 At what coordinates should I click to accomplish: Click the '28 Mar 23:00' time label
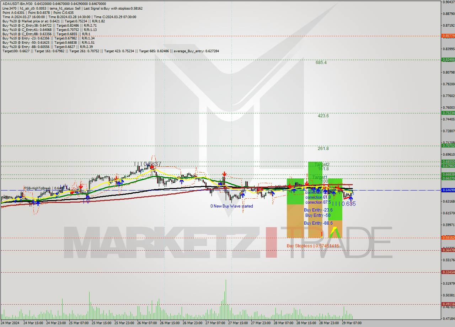[x=329, y=323]
